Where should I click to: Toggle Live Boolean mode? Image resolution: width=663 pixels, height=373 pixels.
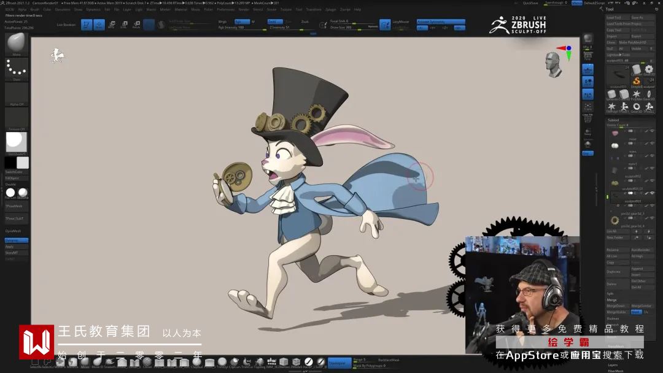pyautogui.click(x=66, y=25)
